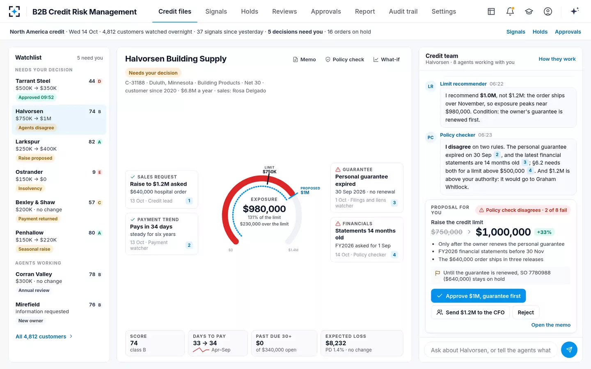Open Penhallow customer row
This screenshot has height=369, width=591.
tap(59, 241)
